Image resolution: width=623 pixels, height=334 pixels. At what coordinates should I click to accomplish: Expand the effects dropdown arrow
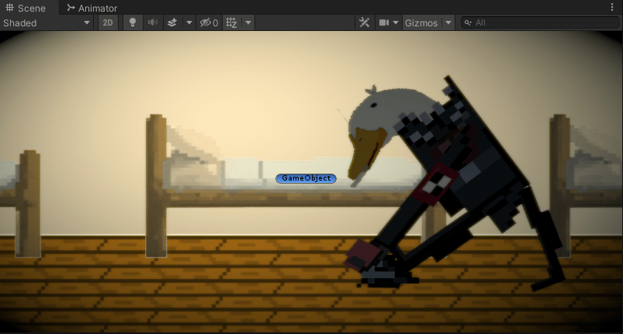pyautogui.click(x=189, y=22)
